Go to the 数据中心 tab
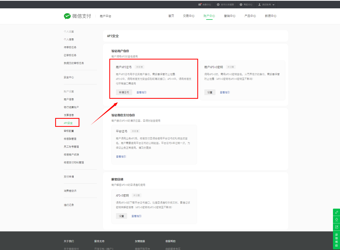Image resolution: width=340 pixels, height=250 pixels. coord(270,16)
